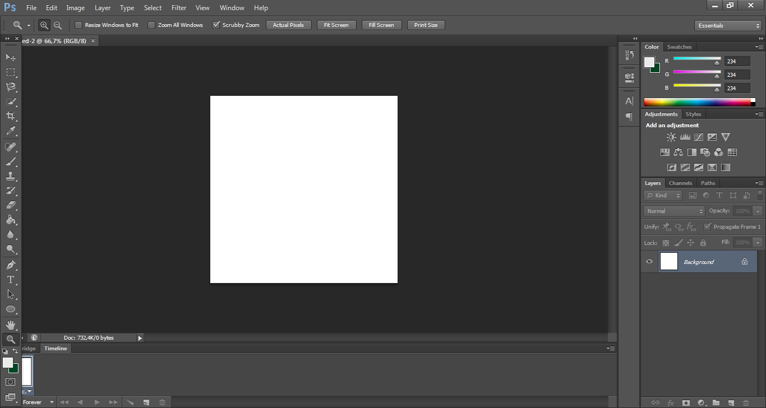Select the Clone Stamp tool
766x408 pixels.
coord(11,176)
